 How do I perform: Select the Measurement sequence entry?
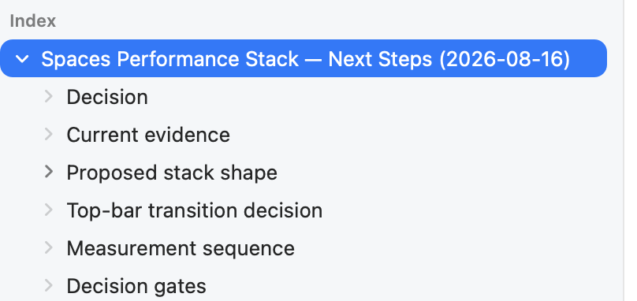(181, 248)
